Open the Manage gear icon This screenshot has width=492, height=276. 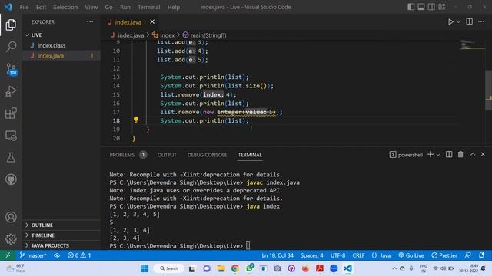(11, 238)
